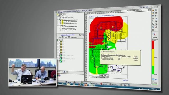Click the zoom in magnifier icon
The width and height of the screenshot is (169, 95).
click(x=153, y=21)
